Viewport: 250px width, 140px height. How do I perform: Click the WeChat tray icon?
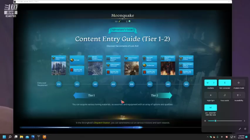tap(211, 137)
